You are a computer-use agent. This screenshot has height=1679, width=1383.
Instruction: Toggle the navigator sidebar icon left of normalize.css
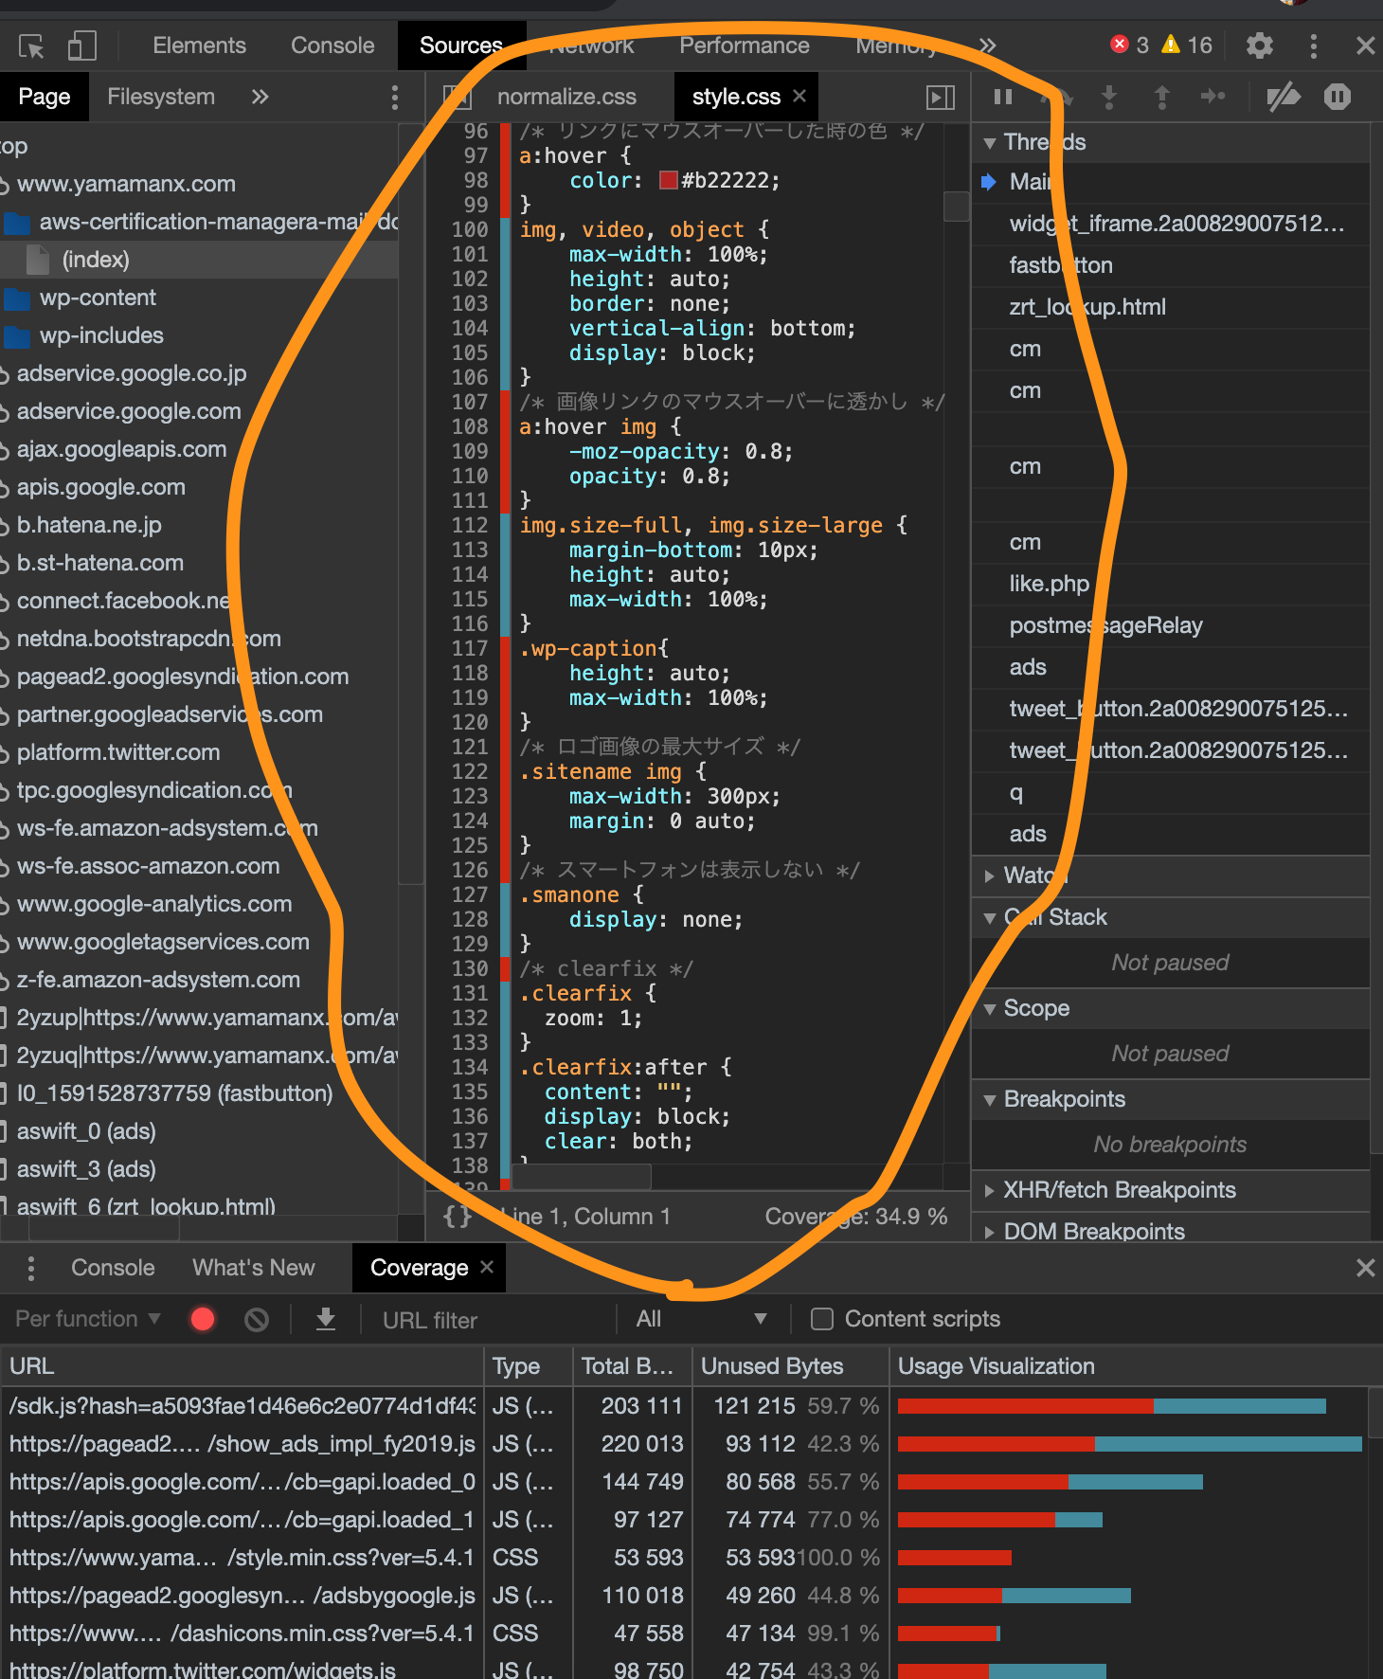coord(457,97)
